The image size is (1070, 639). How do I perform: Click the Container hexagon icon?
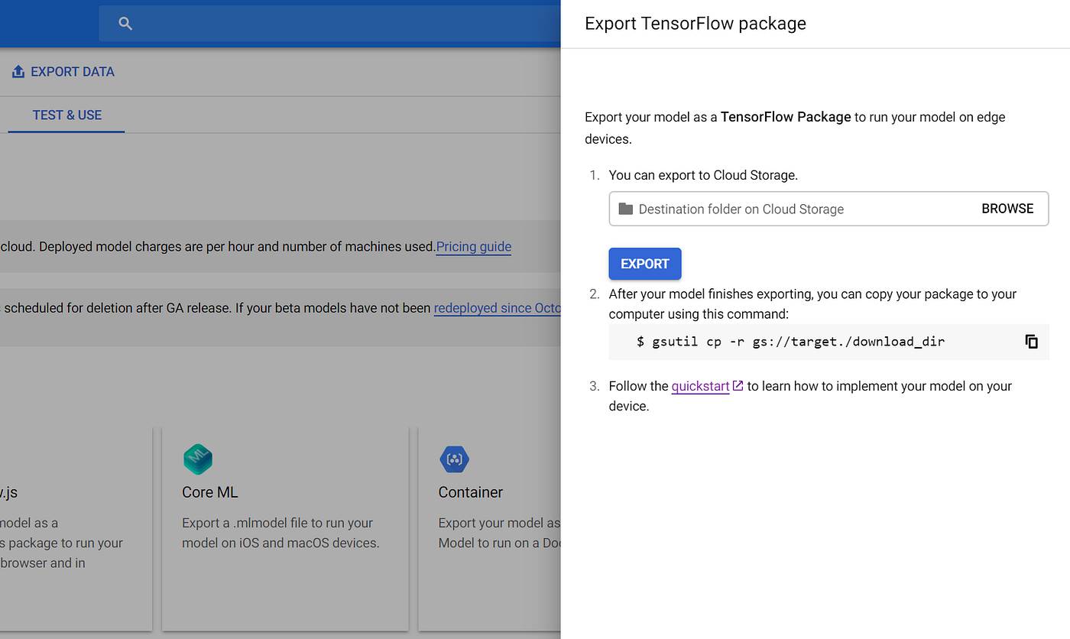[x=454, y=459]
